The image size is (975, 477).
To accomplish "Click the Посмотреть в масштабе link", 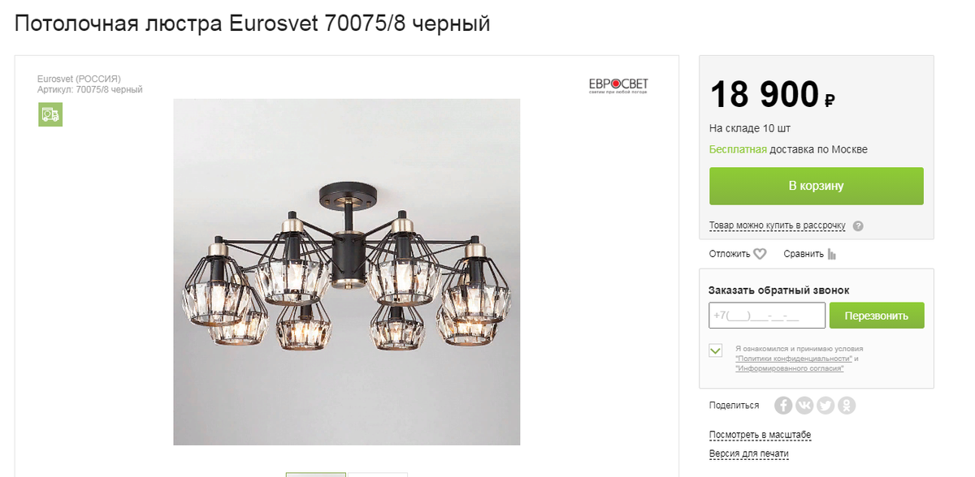I will click(760, 435).
